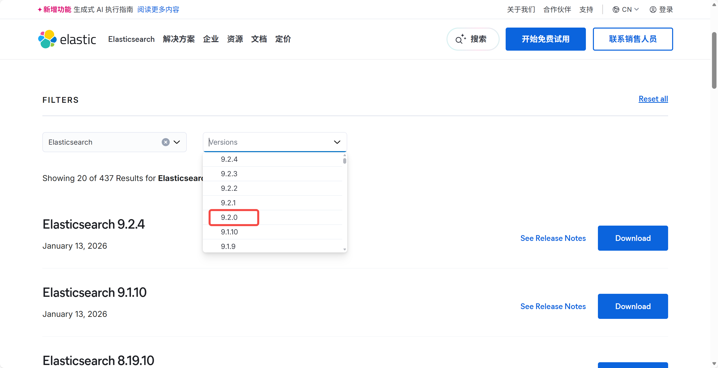Click the 开始免费试用 button

pyautogui.click(x=546, y=39)
